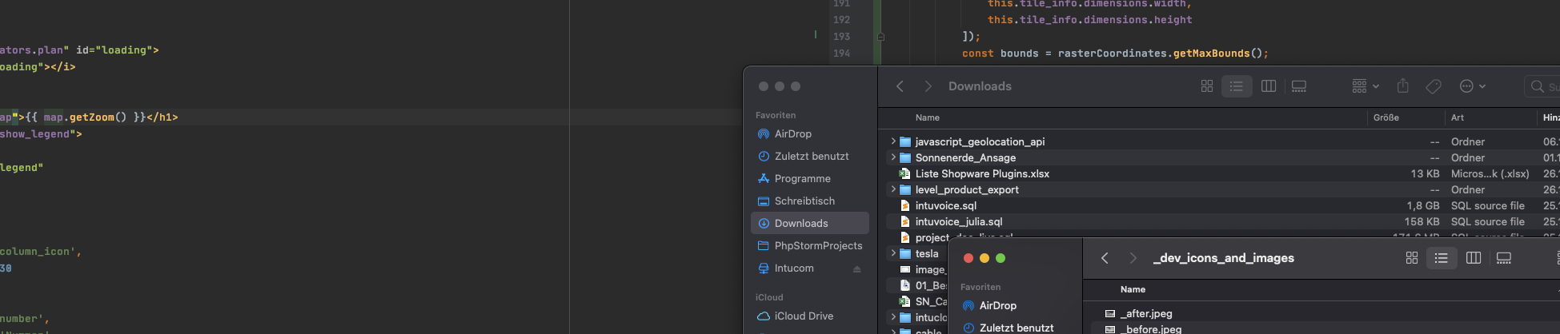Click the fold marker at code line 193

click(x=880, y=37)
